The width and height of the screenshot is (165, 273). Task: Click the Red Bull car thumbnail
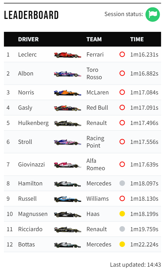click(67, 108)
